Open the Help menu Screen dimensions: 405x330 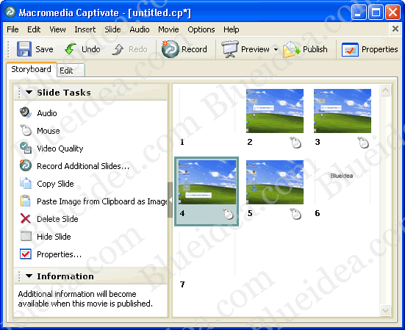(232, 29)
